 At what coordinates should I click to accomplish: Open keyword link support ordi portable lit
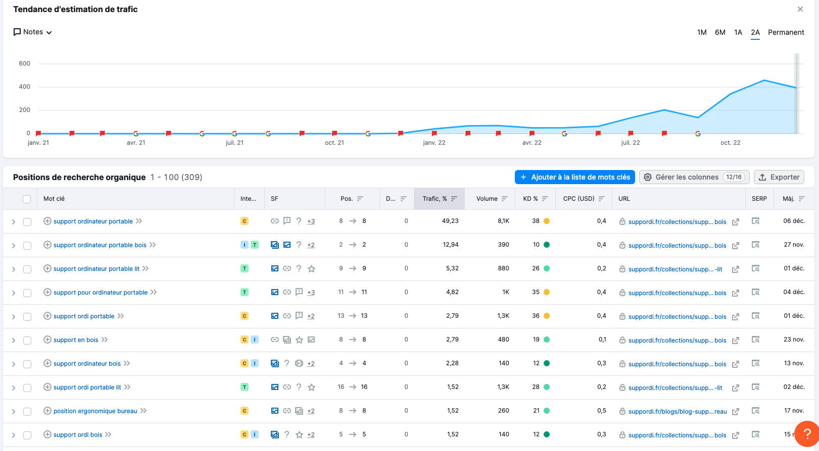click(x=87, y=387)
